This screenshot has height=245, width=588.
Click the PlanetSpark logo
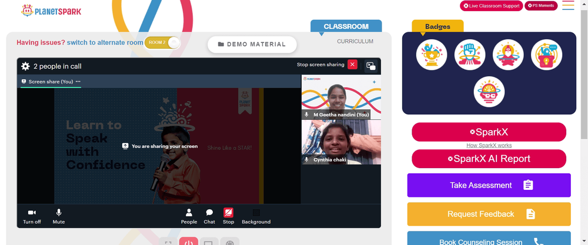pos(51,11)
